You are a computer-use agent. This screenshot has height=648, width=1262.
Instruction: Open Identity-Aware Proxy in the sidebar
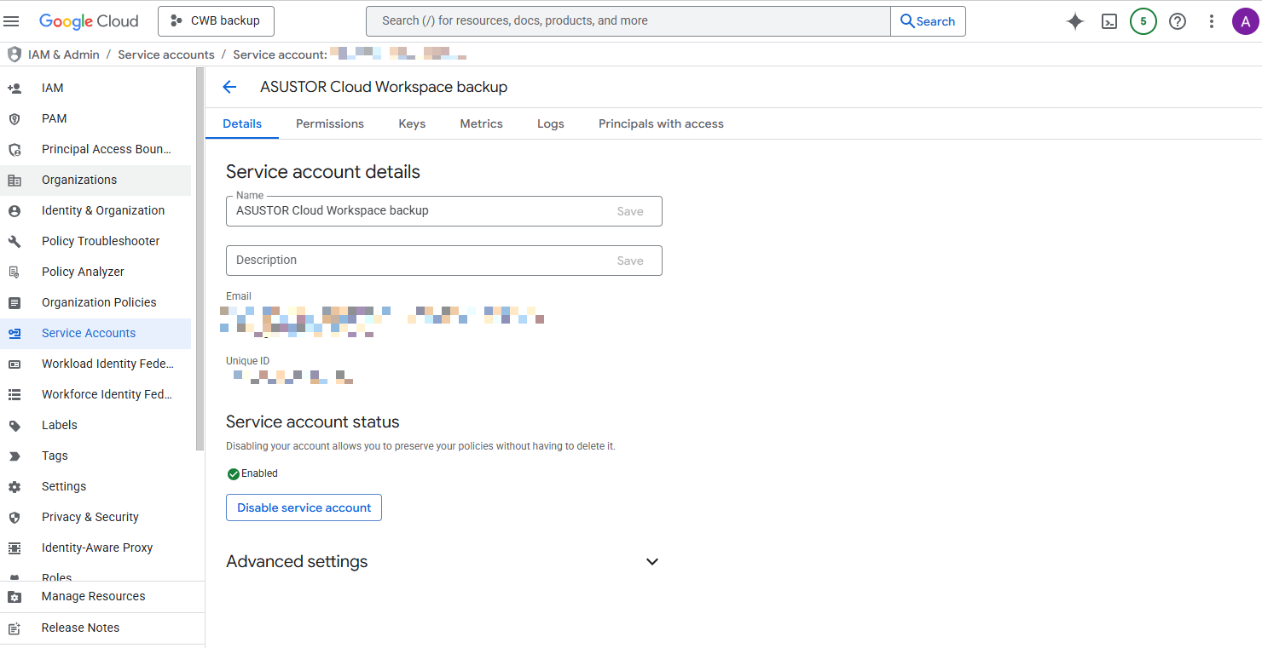click(96, 548)
